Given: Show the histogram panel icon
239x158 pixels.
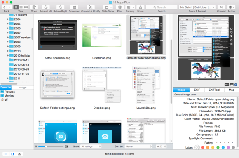Looking at the screenshot, I should click(232, 85).
